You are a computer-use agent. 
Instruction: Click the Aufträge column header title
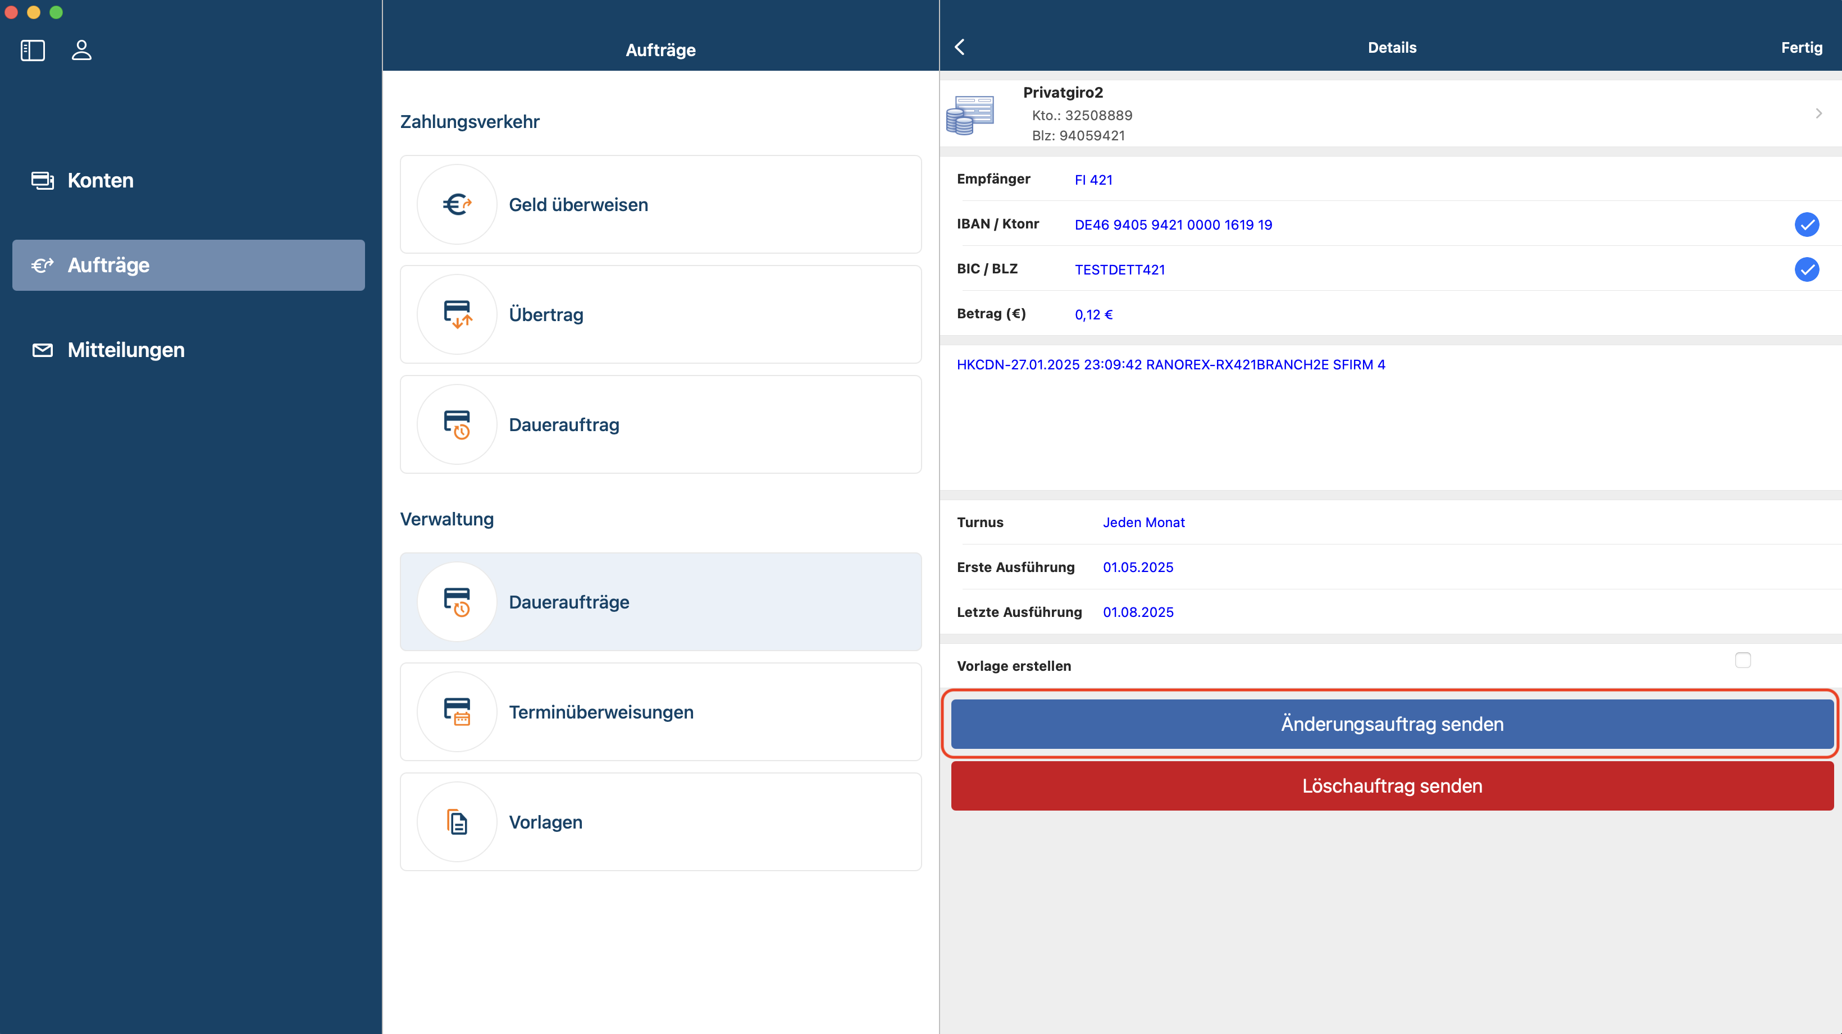660,50
